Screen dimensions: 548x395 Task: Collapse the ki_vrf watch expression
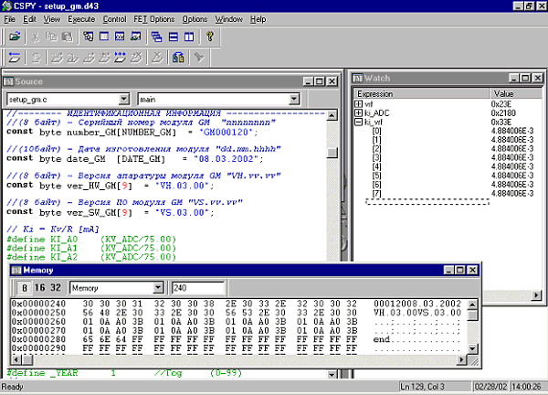point(358,122)
